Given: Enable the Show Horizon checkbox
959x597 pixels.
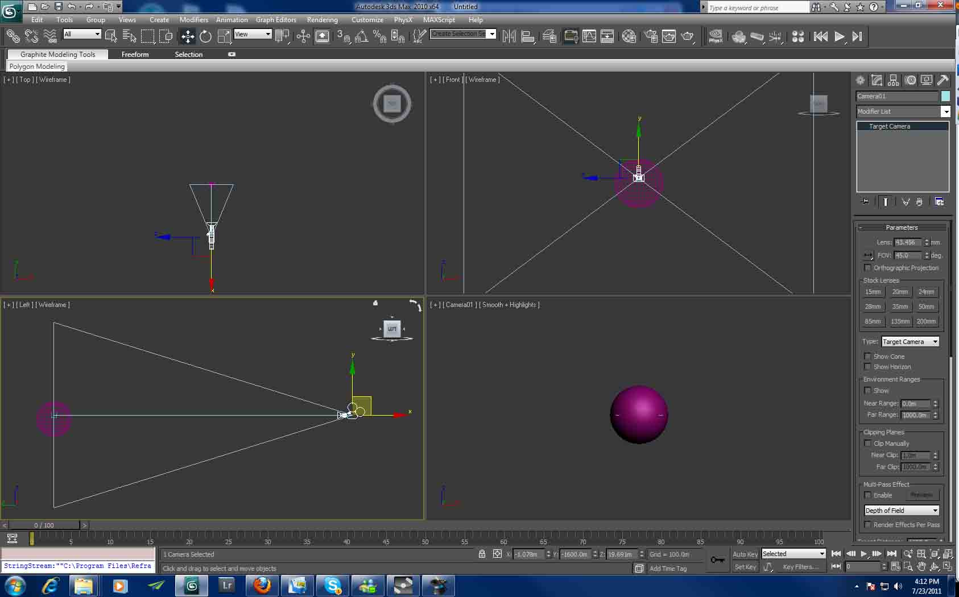Looking at the screenshot, I should point(867,367).
